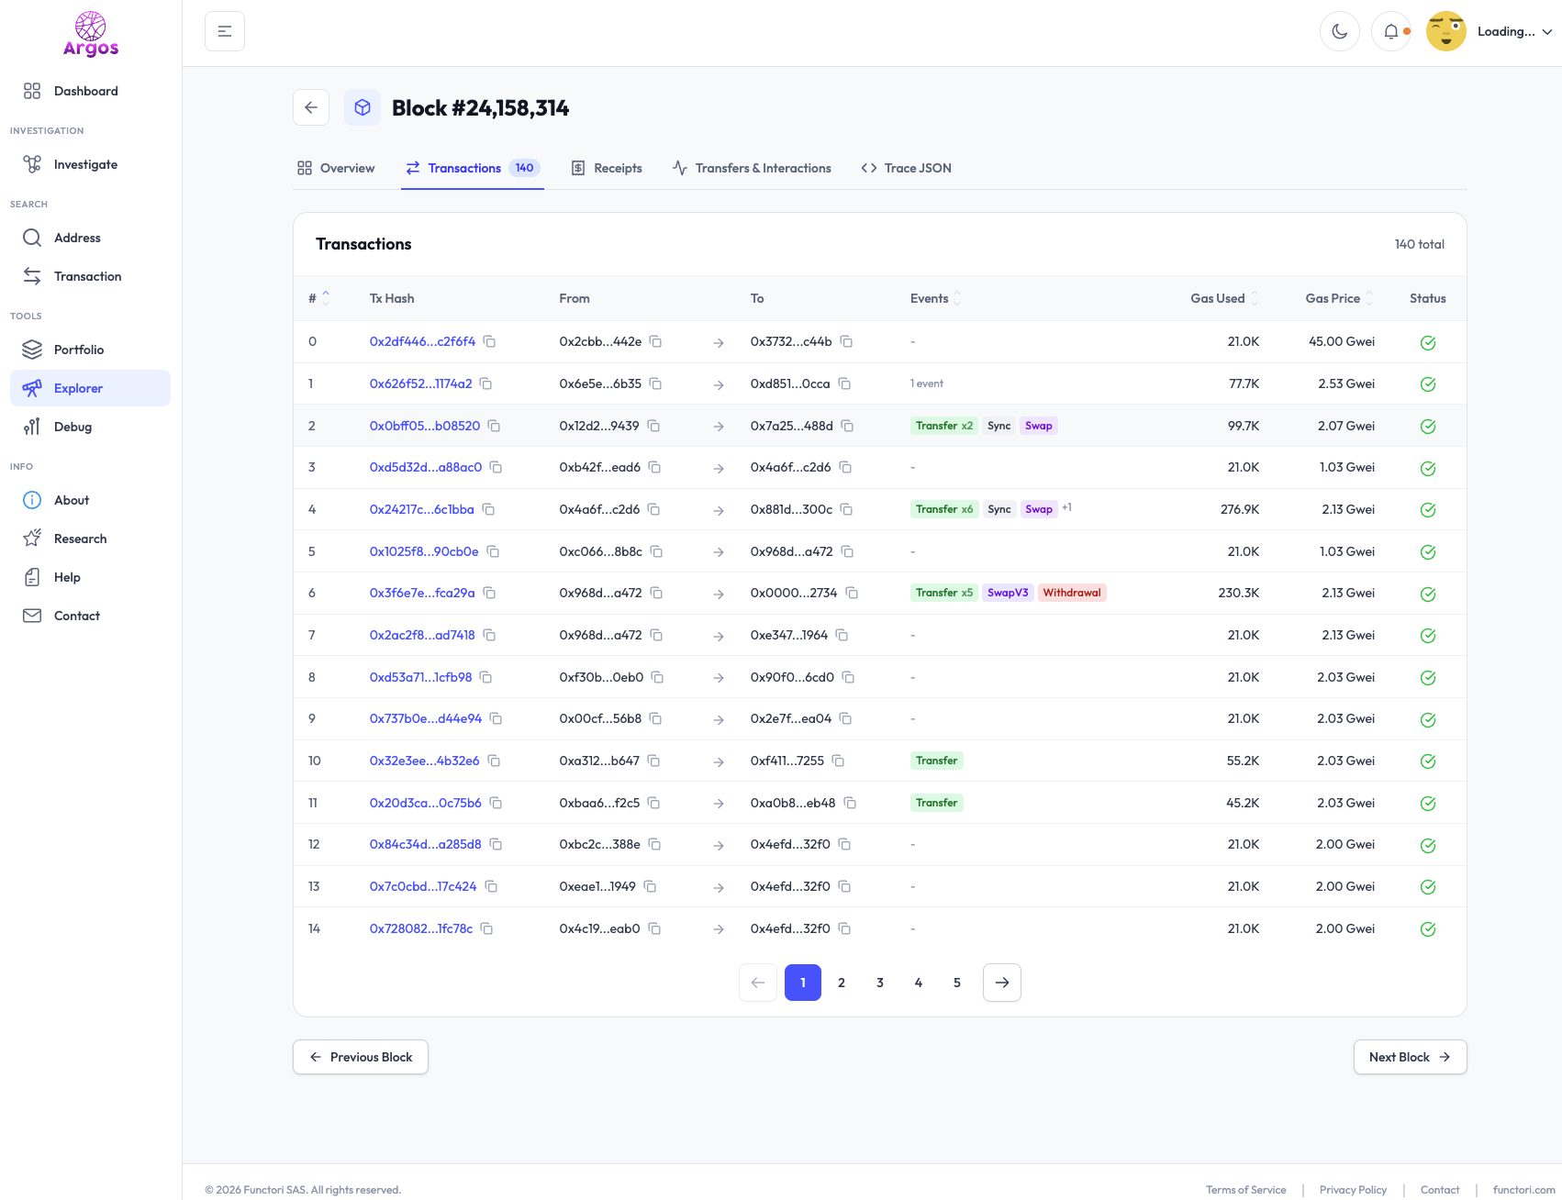Copy from address 0x6e5e...6b35
1562x1200 pixels.
pos(655,383)
